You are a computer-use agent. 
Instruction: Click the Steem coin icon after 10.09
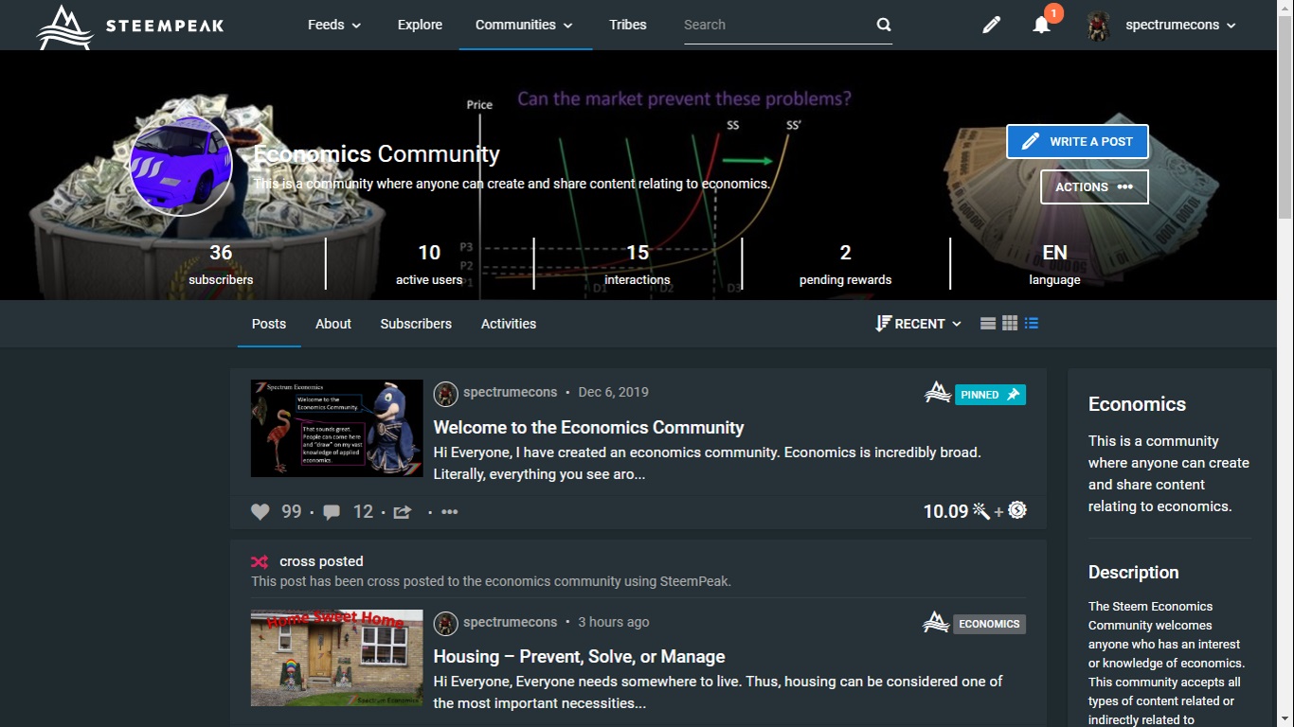1017,511
